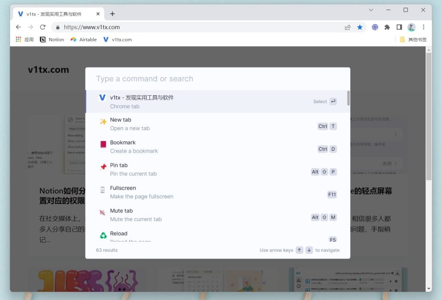Toggle the browser side panel icon
Viewport: 442px width, 300px height.
399,27
